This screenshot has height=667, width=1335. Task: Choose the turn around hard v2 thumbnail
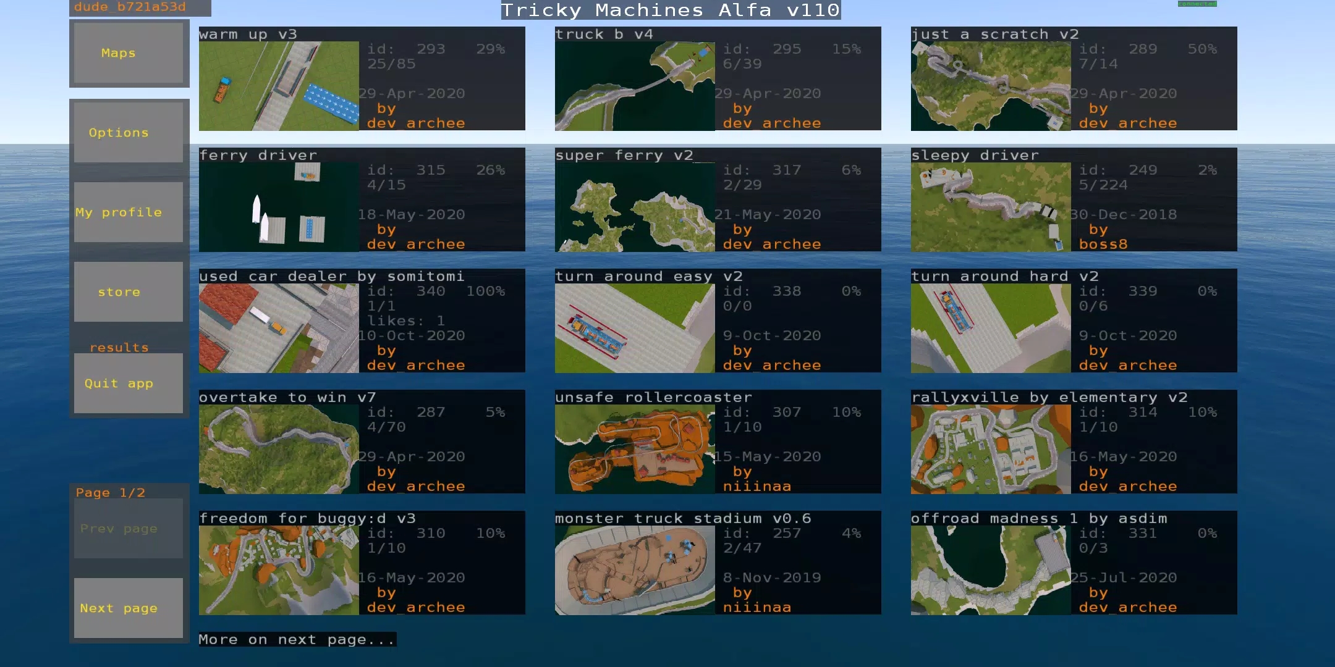991,328
